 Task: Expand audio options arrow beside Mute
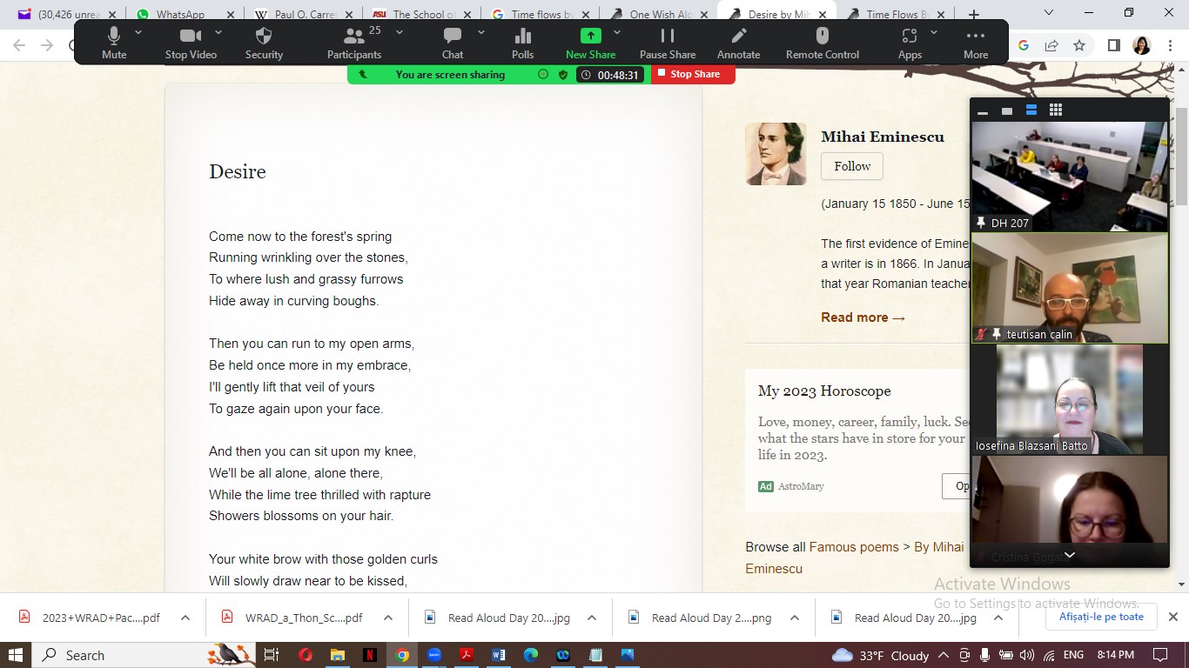pos(138,32)
